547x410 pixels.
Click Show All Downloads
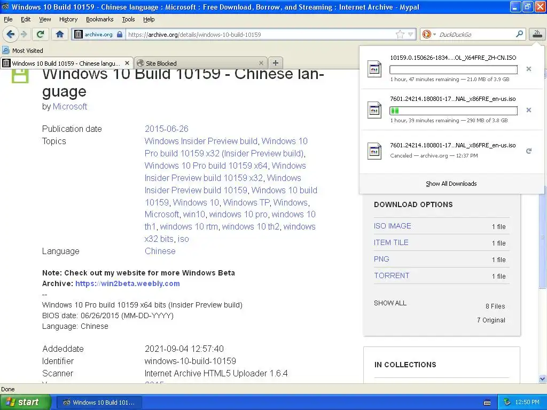click(451, 184)
